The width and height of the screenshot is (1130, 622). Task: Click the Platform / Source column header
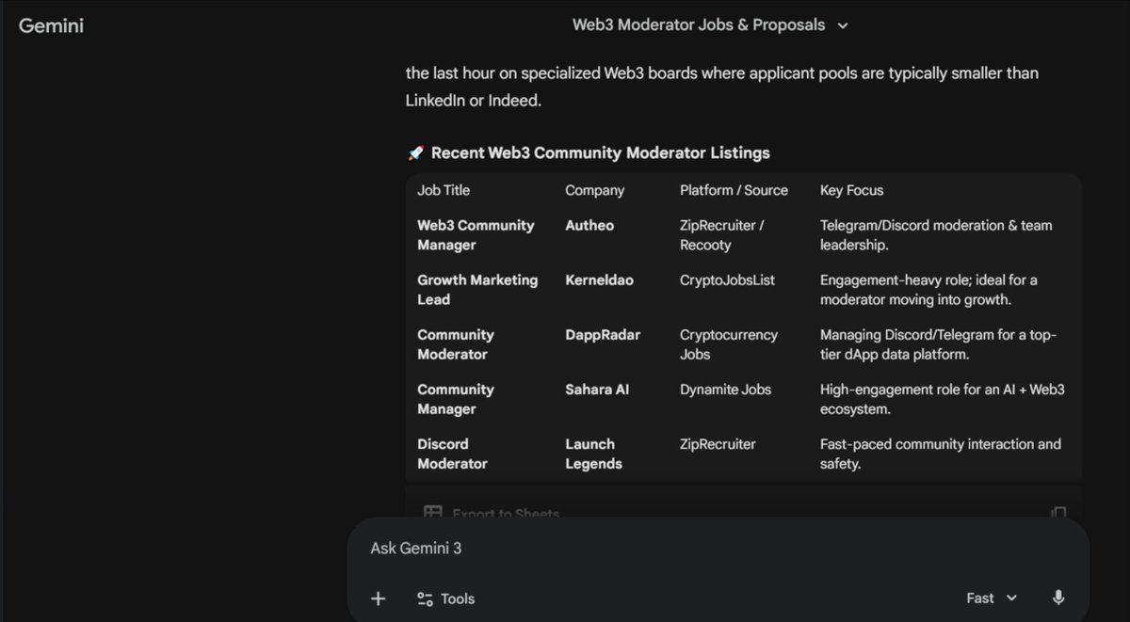[734, 190]
